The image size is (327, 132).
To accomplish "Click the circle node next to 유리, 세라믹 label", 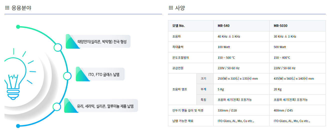I will click(57, 107).
